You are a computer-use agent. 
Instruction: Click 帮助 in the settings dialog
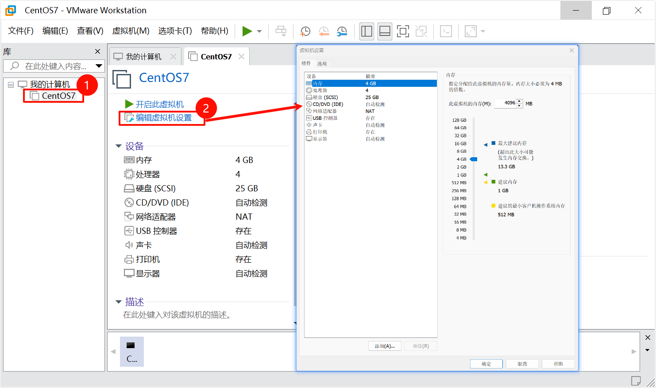click(558, 364)
